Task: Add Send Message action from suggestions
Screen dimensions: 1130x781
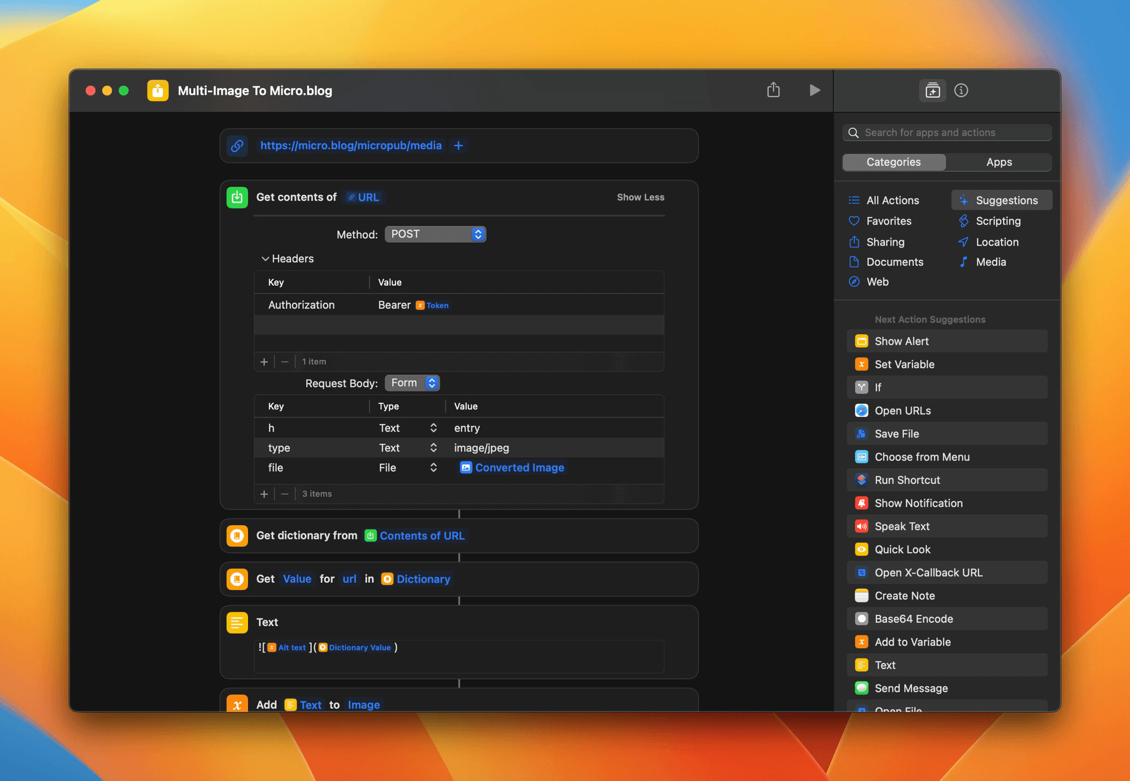Action: tap(947, 688)
